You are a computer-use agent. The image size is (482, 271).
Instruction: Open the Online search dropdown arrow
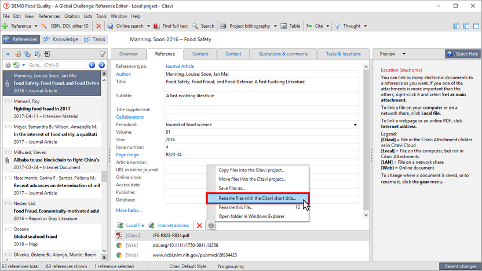(x=148, y=26)
